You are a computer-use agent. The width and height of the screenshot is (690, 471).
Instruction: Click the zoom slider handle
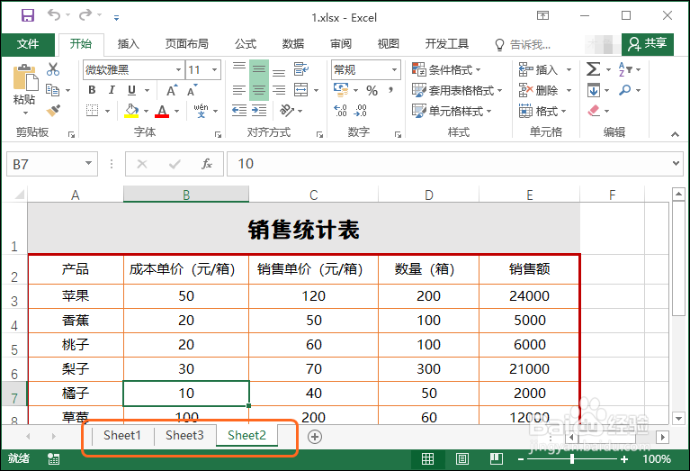tap(571, 459)
